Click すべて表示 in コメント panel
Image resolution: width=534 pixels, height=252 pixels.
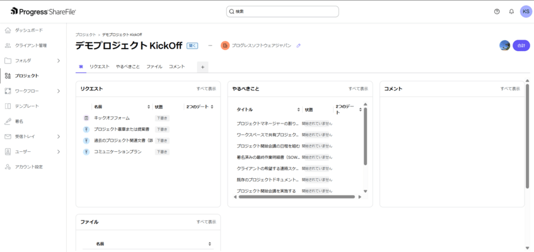coord(510,89)
